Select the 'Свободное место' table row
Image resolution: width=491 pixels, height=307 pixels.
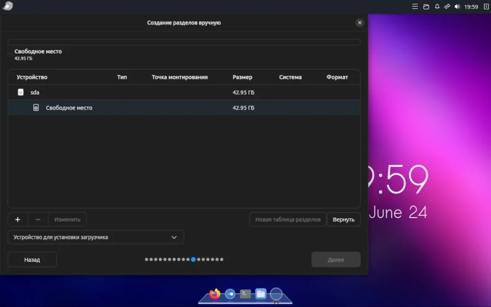click(184, 108)
